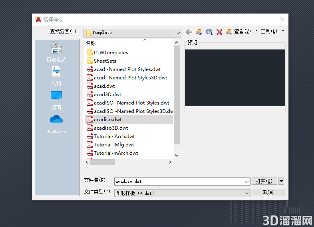
Task: Select the highlighted acadiso.dwt file
Action: [129, 120]
